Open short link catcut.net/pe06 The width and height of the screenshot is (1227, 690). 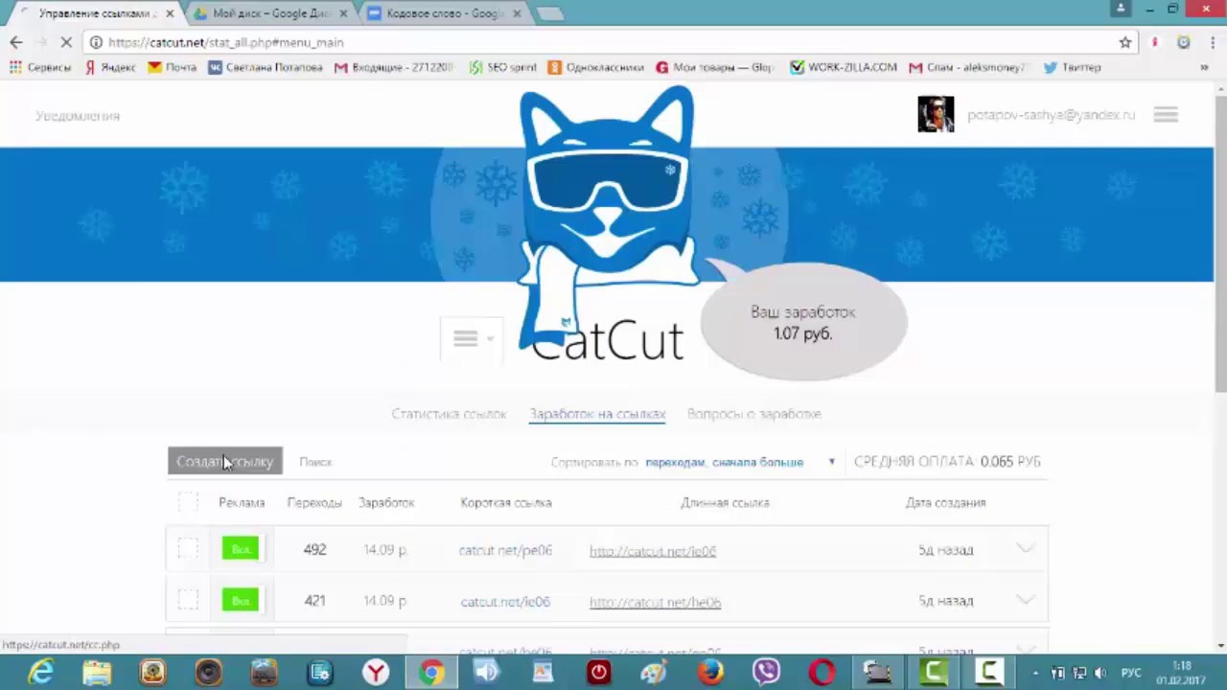(x=505, y=550)
